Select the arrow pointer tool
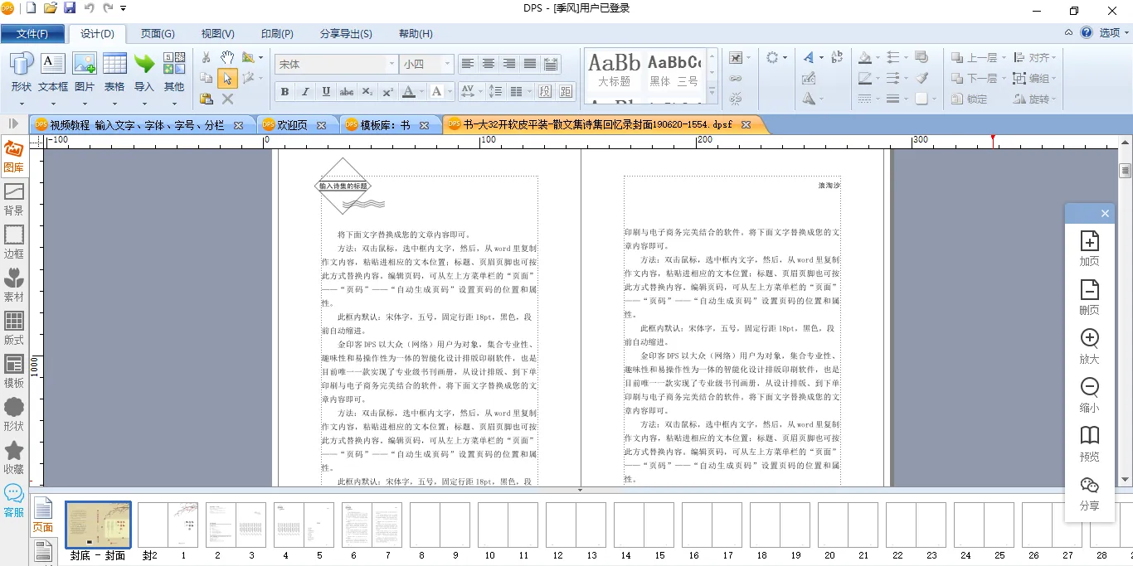Viewport: 1133px width, 566px height. (x=227, y=78)
